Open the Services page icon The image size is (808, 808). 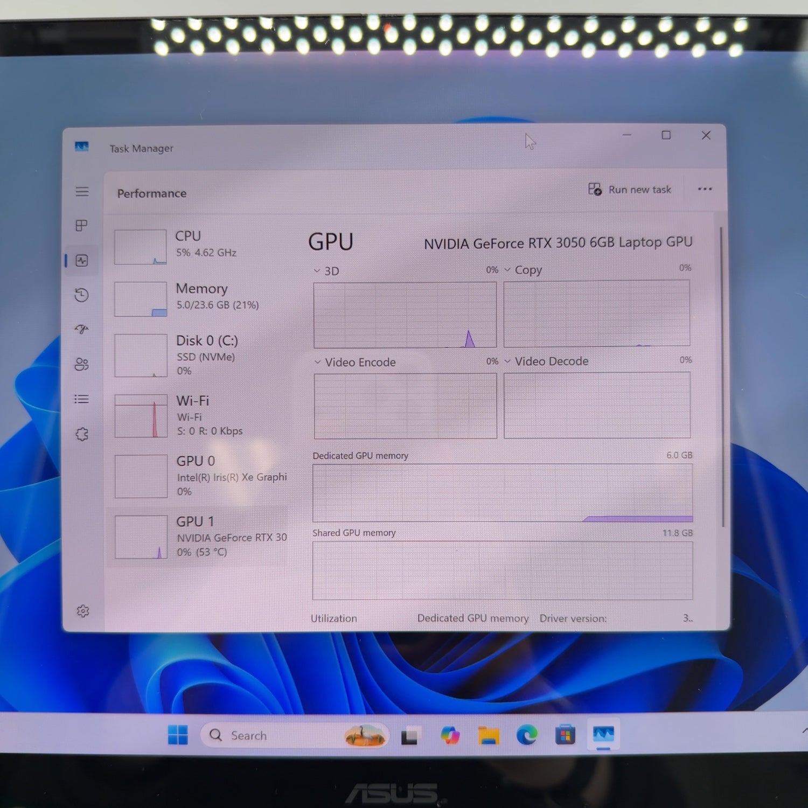(82, 434)
